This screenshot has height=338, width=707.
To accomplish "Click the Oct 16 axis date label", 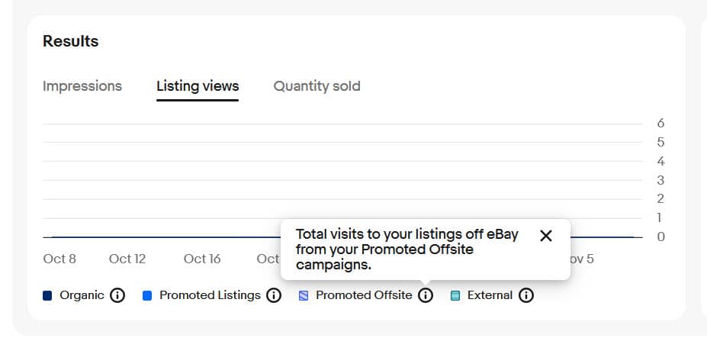I will tap(202, 259).
